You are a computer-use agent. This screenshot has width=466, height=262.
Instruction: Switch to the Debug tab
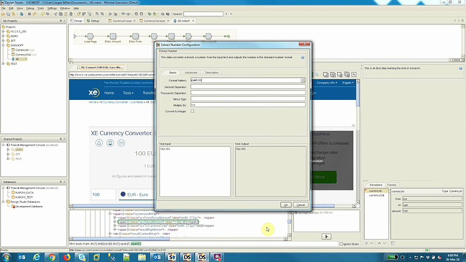click(x=93, y=21)
